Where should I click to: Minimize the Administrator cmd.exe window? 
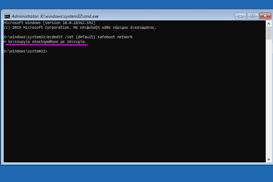[241, 16]
